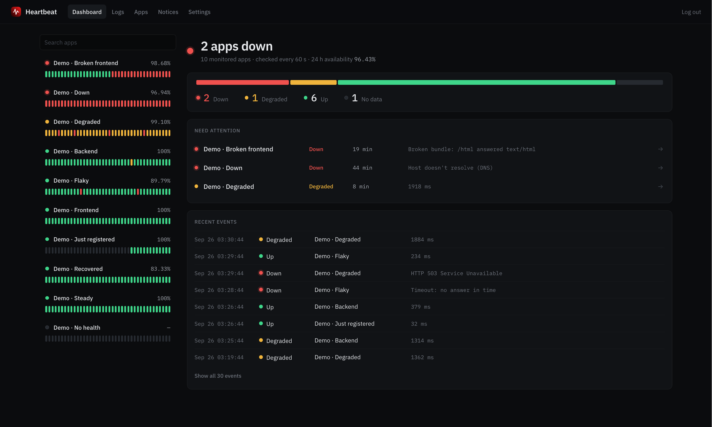712x427 pixels.
Task: Open arrow for Demo · Down attention row
Action: pos(660,168)
